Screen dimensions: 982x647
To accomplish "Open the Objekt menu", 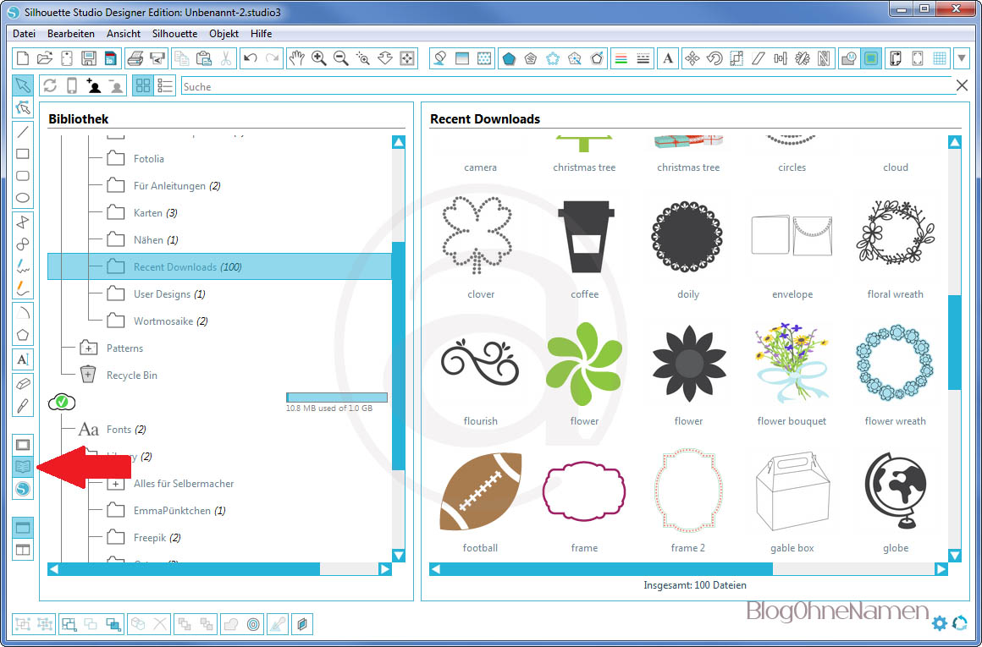I will [x=223, y=34].
